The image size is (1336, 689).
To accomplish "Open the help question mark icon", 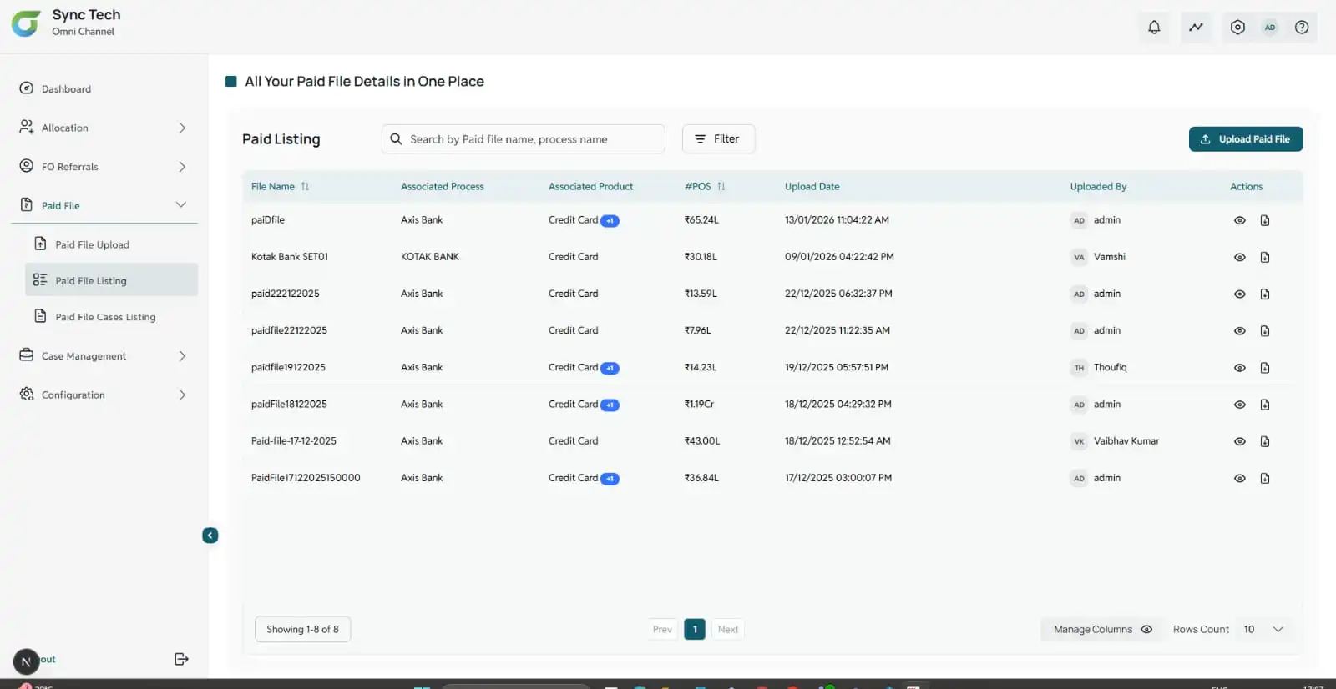I will (1301, 28).
